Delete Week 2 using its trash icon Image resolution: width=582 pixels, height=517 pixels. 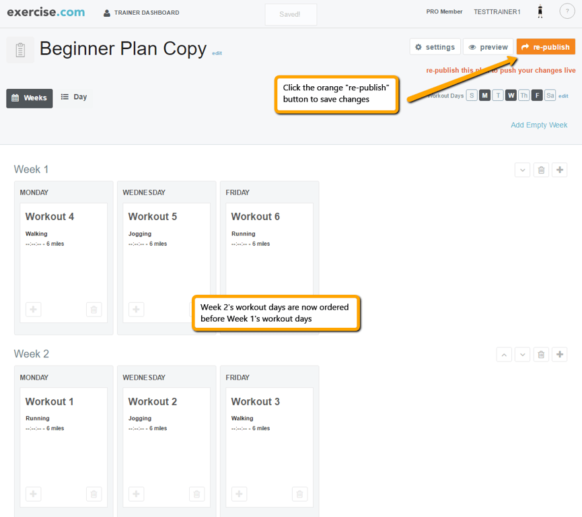pyautogui.click(x=541, y=355)
